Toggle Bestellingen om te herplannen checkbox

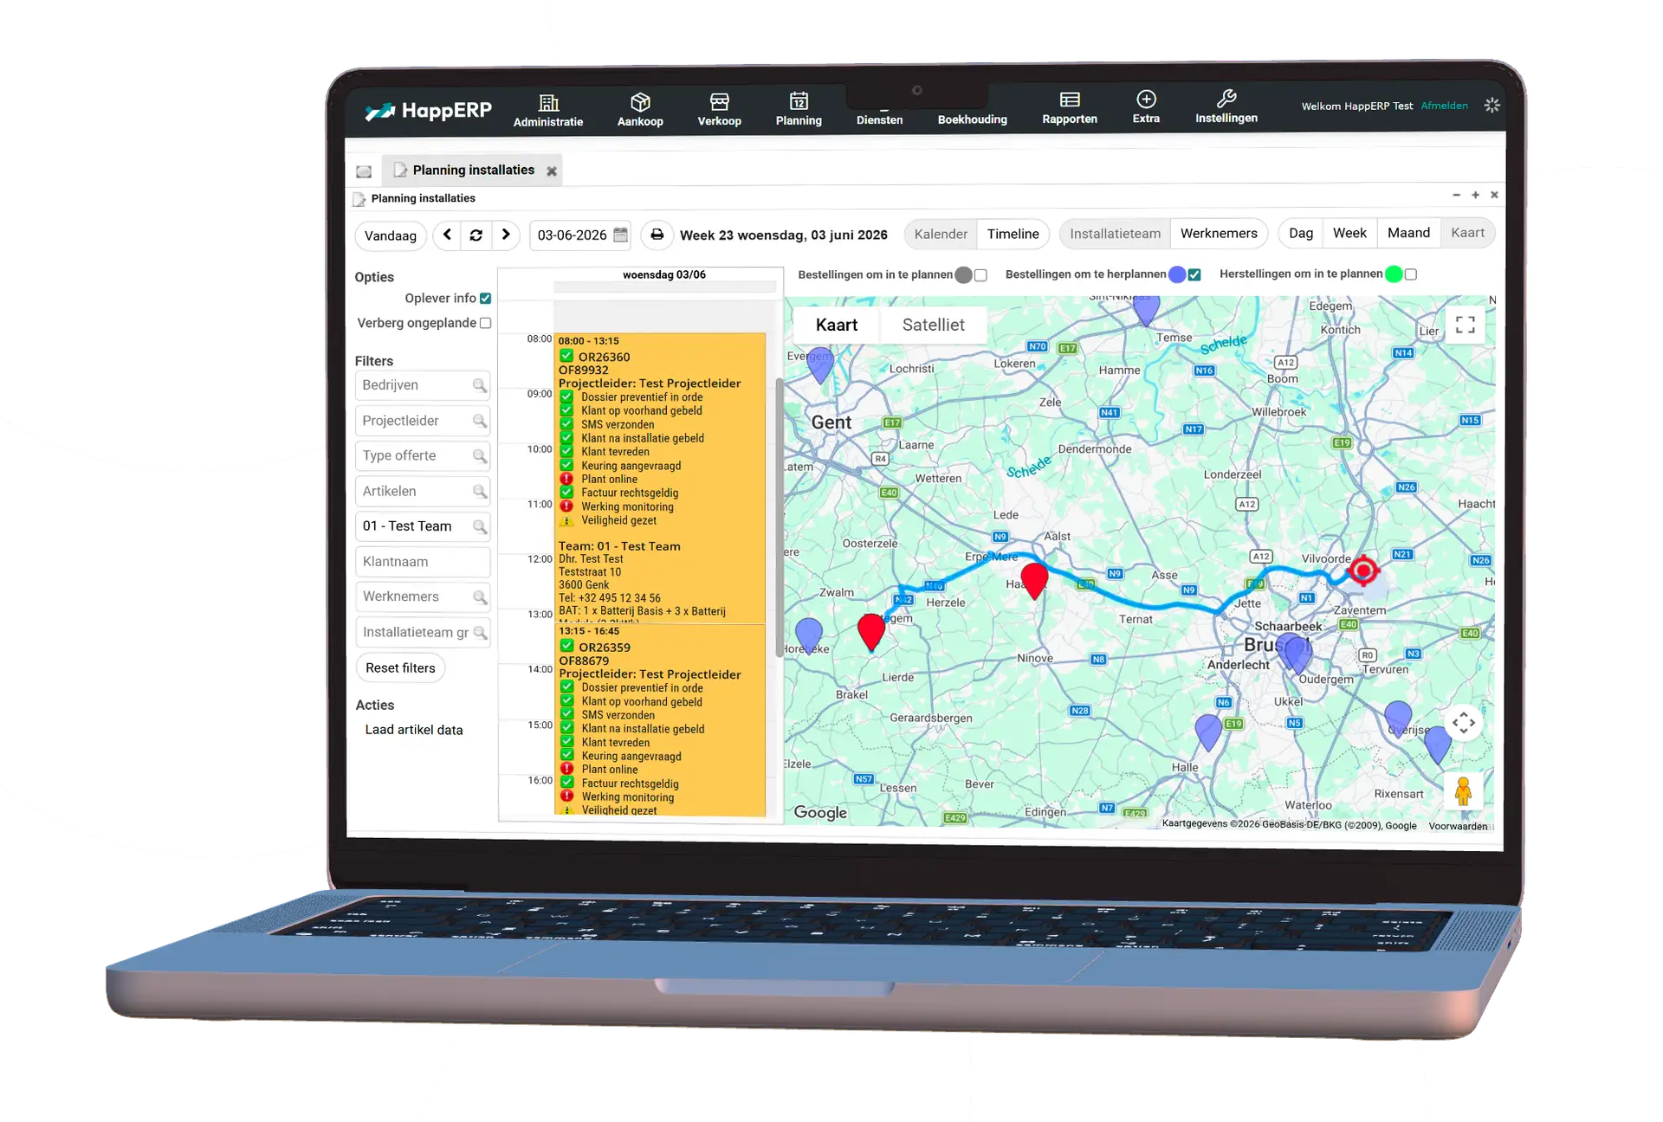point(1194,274)
